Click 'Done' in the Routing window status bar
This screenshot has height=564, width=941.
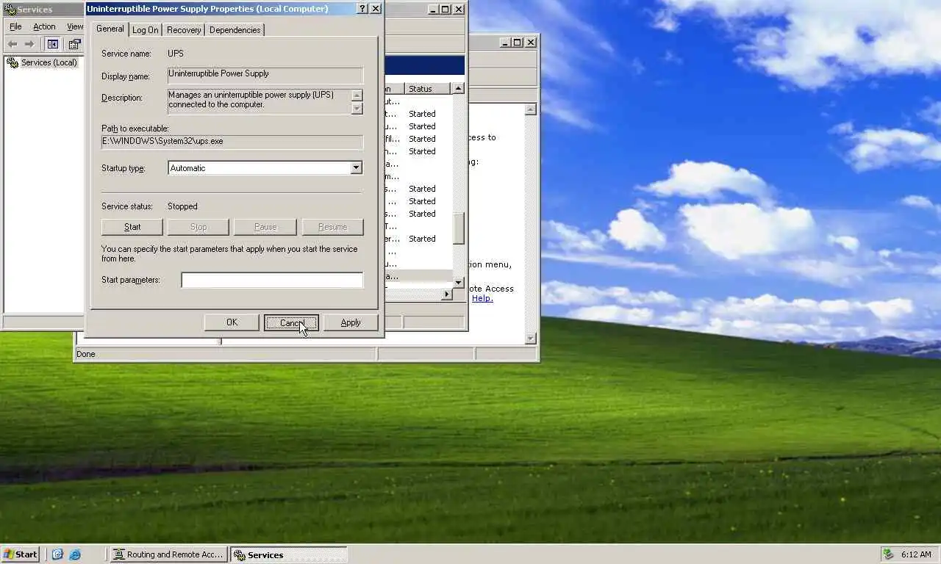[x=86, y=354]
